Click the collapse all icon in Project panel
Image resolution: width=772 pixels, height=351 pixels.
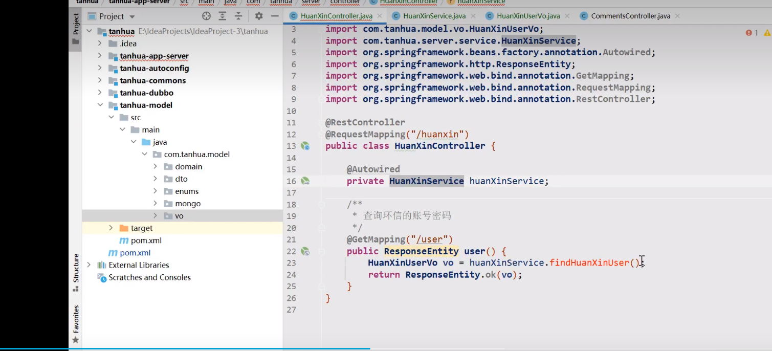point(238,16)
